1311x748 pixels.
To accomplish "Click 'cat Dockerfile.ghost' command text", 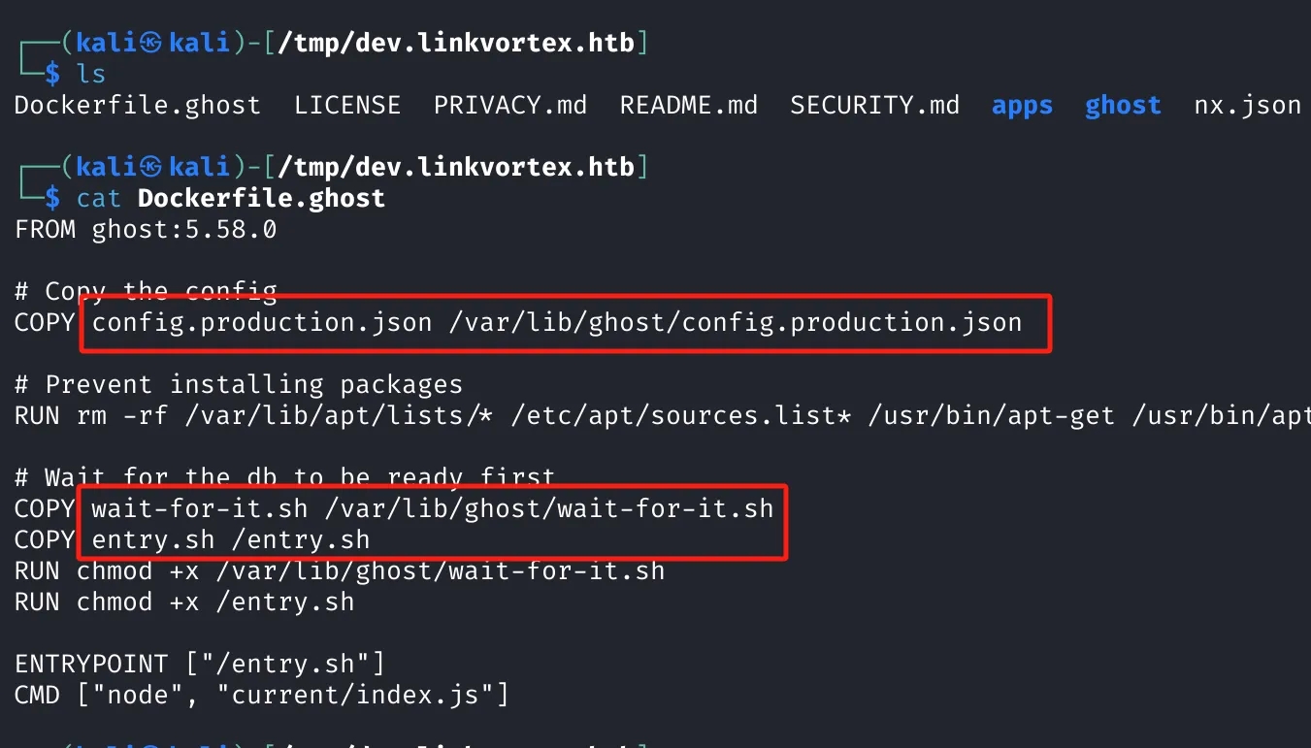I will 231,198.
